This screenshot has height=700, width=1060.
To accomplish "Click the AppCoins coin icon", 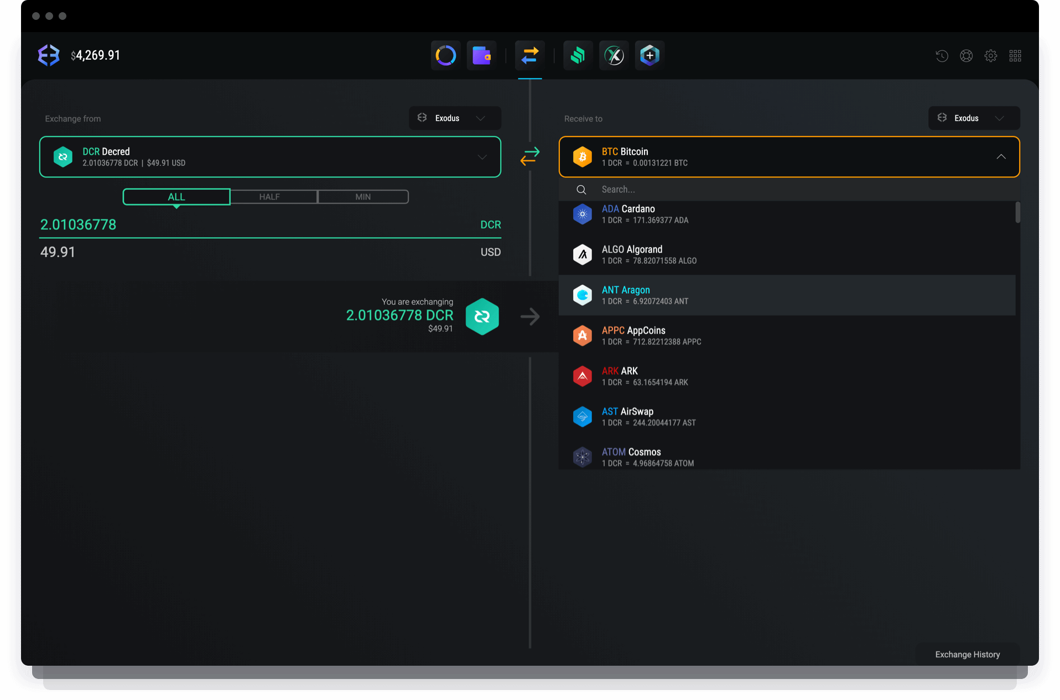I will [582, 336].
